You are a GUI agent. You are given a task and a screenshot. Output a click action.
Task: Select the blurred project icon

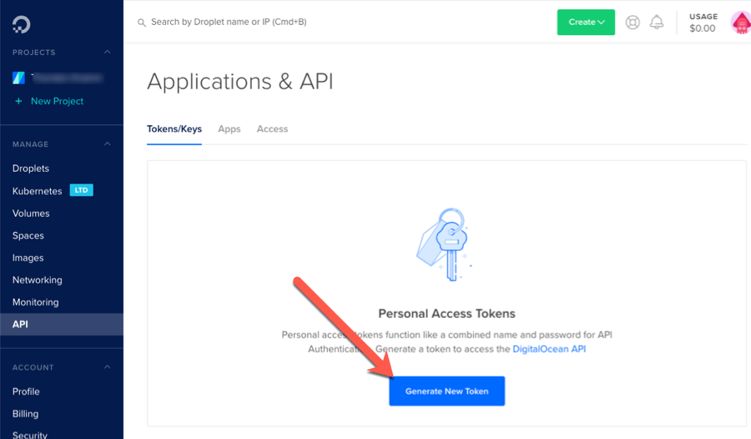click(x=18, y=78)
